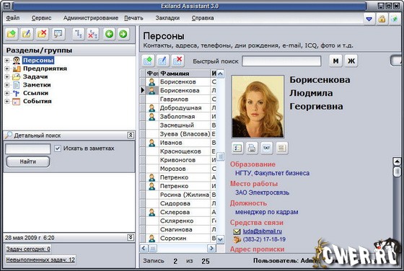Toggle the Искать в заметках checkbox

coord(58,148)
